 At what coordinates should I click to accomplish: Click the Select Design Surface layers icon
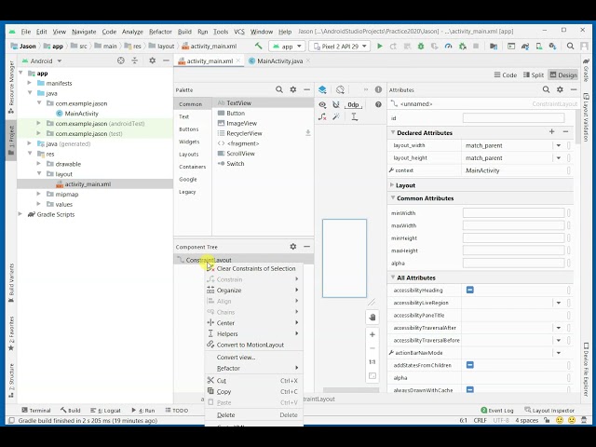(x=322, y=89)
